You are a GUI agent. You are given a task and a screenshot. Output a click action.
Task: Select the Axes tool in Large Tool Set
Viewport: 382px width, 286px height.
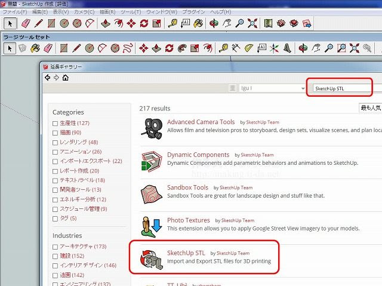pyautogui.click(x=275, y=48)
